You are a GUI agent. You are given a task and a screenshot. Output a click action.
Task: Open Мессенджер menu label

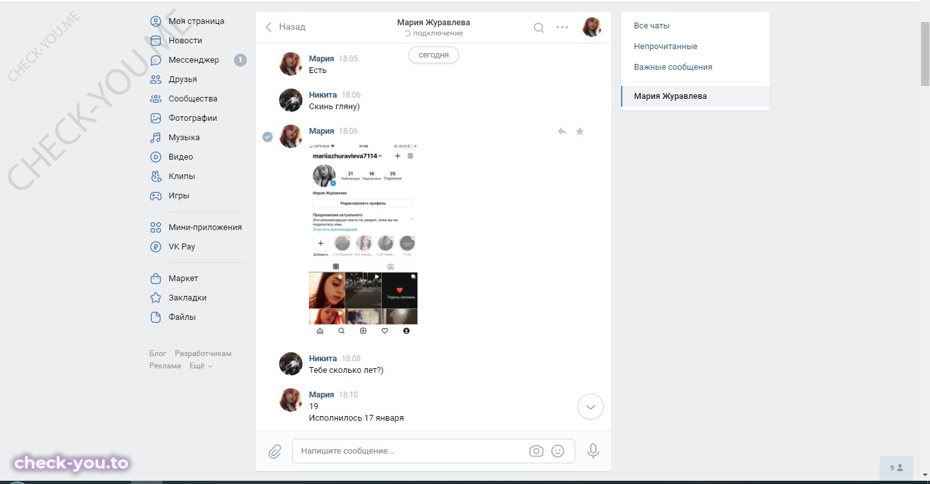pyautogui.click(x=194, y=60)
